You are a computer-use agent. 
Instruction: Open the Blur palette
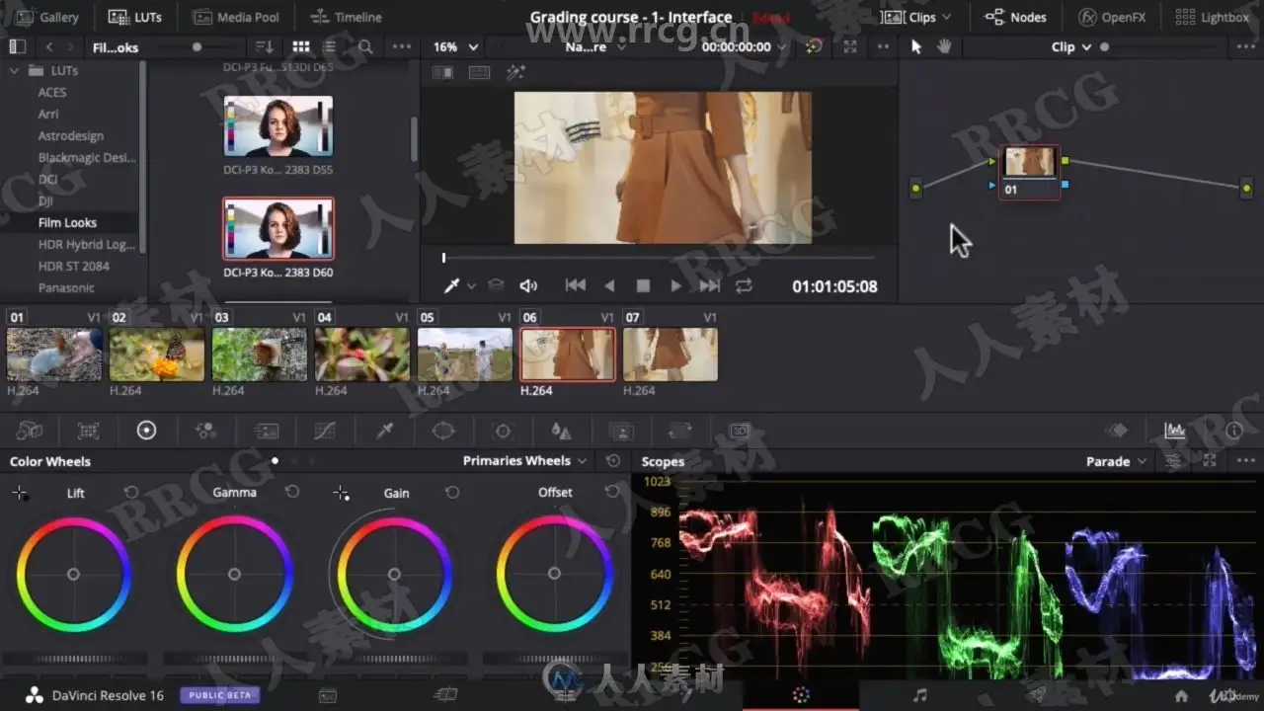561,431
